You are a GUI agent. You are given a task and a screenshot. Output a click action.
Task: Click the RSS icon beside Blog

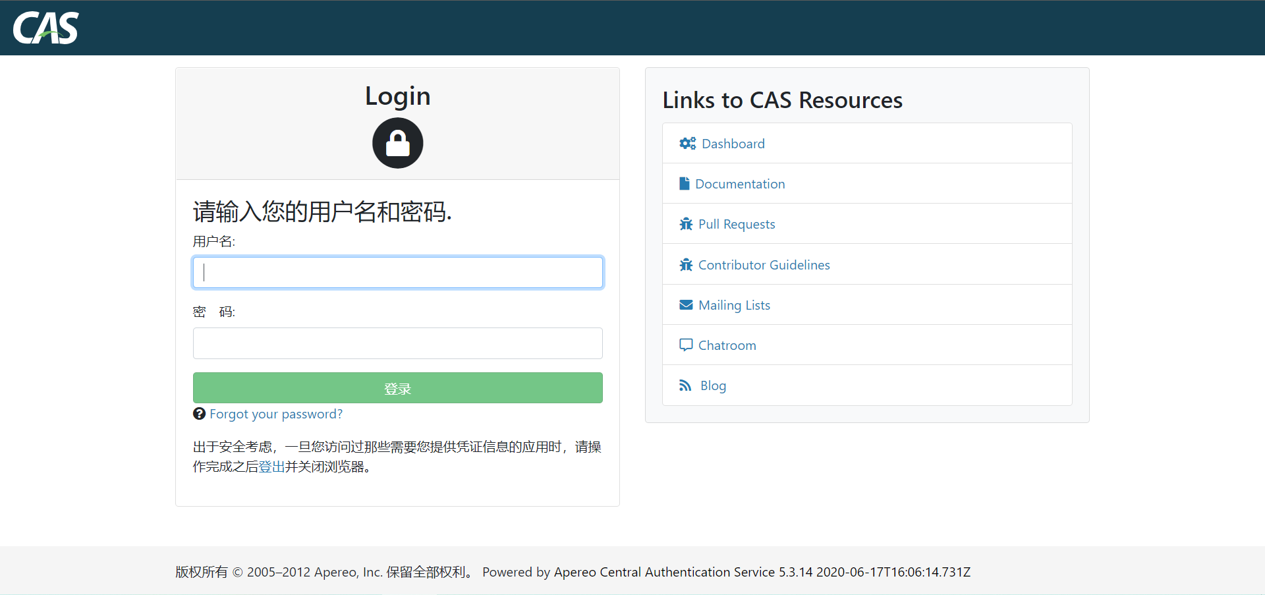coord(685,385)
